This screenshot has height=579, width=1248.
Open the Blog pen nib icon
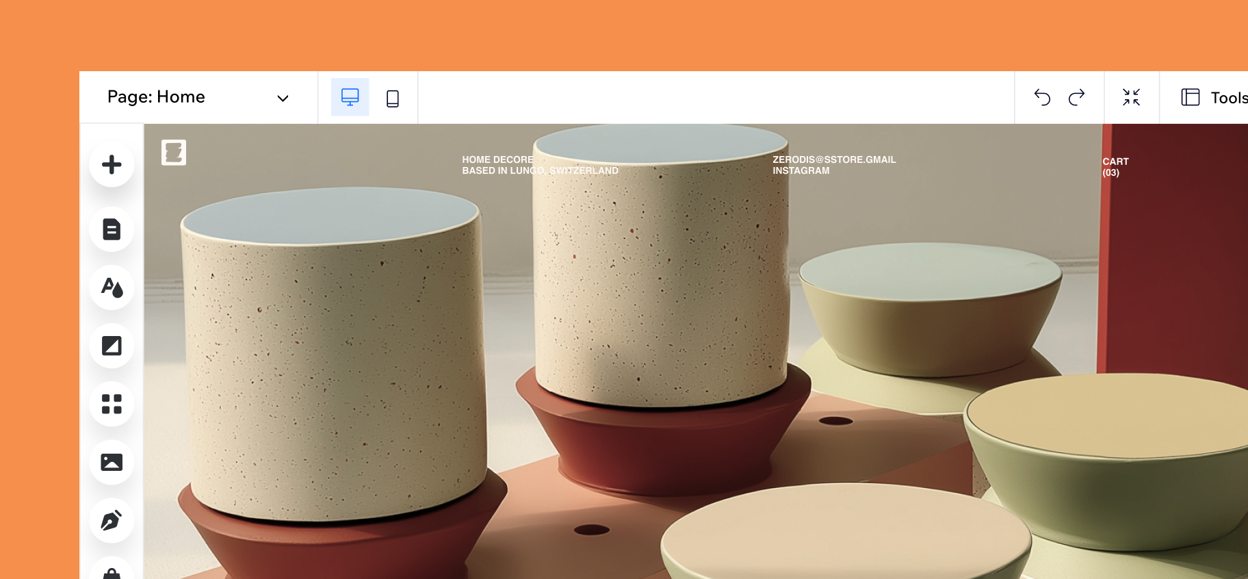pos(112,520)
